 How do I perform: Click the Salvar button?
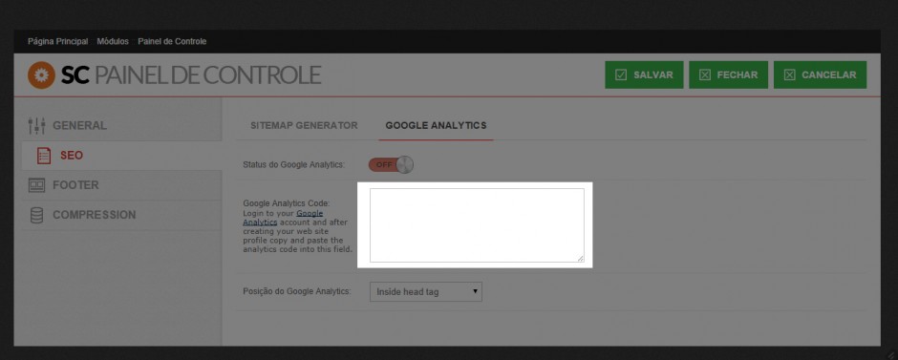coord(644,75)
